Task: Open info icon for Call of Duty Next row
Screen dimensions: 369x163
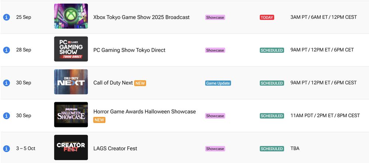Action: pos(7,83)
